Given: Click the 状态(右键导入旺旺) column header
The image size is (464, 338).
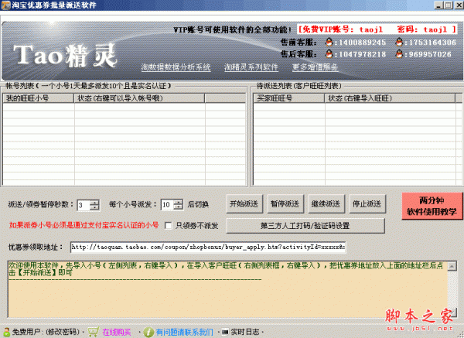Looking at the screenshot, I should pos(390,98).
